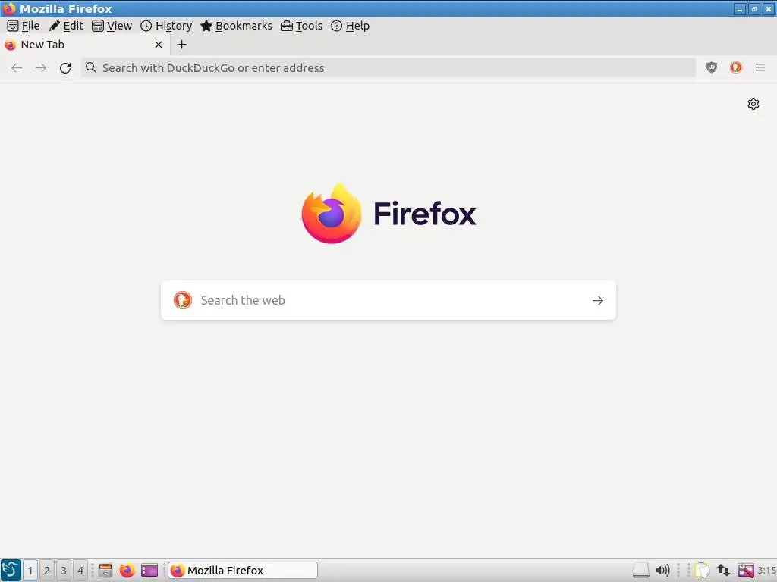Click the forward navigation arrow
This screenshot has width=777, height=582.
pos(41,67)
